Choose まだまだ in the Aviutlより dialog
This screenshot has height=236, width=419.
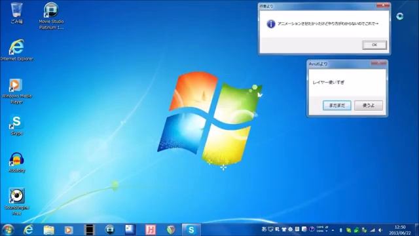(x=337, y=106)
